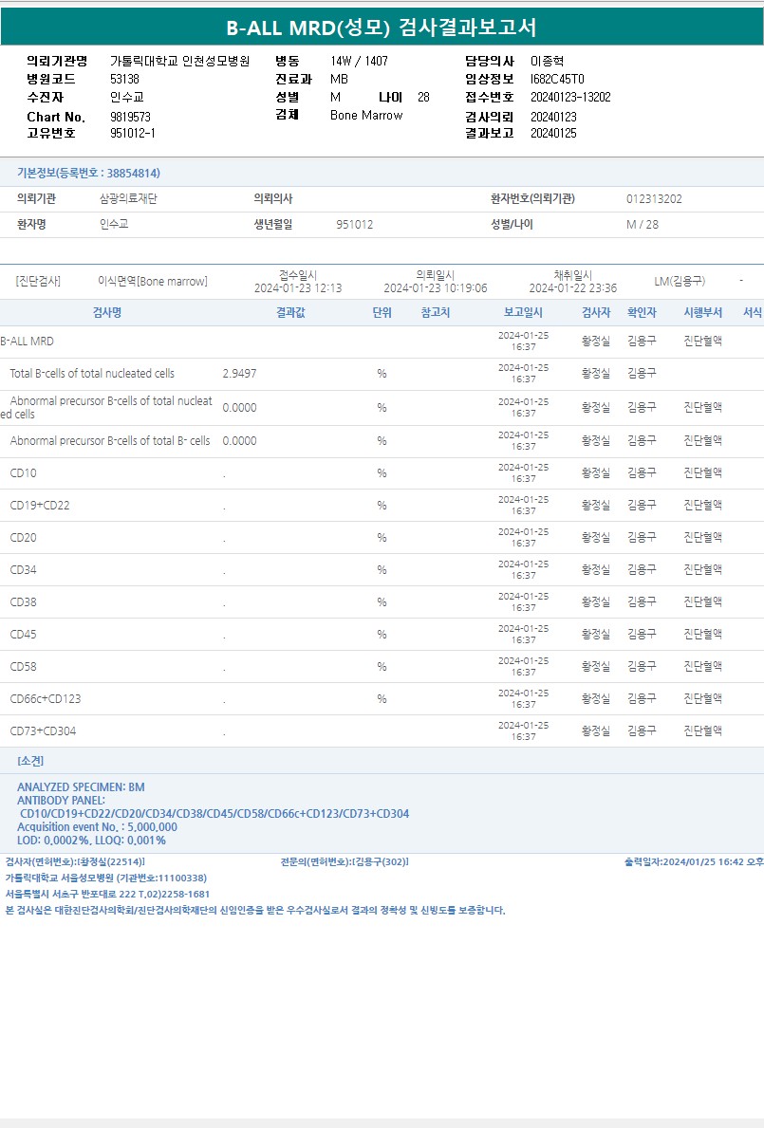Click the [소견] section header
Viewport: 764px width, 1128px height.
30,761
